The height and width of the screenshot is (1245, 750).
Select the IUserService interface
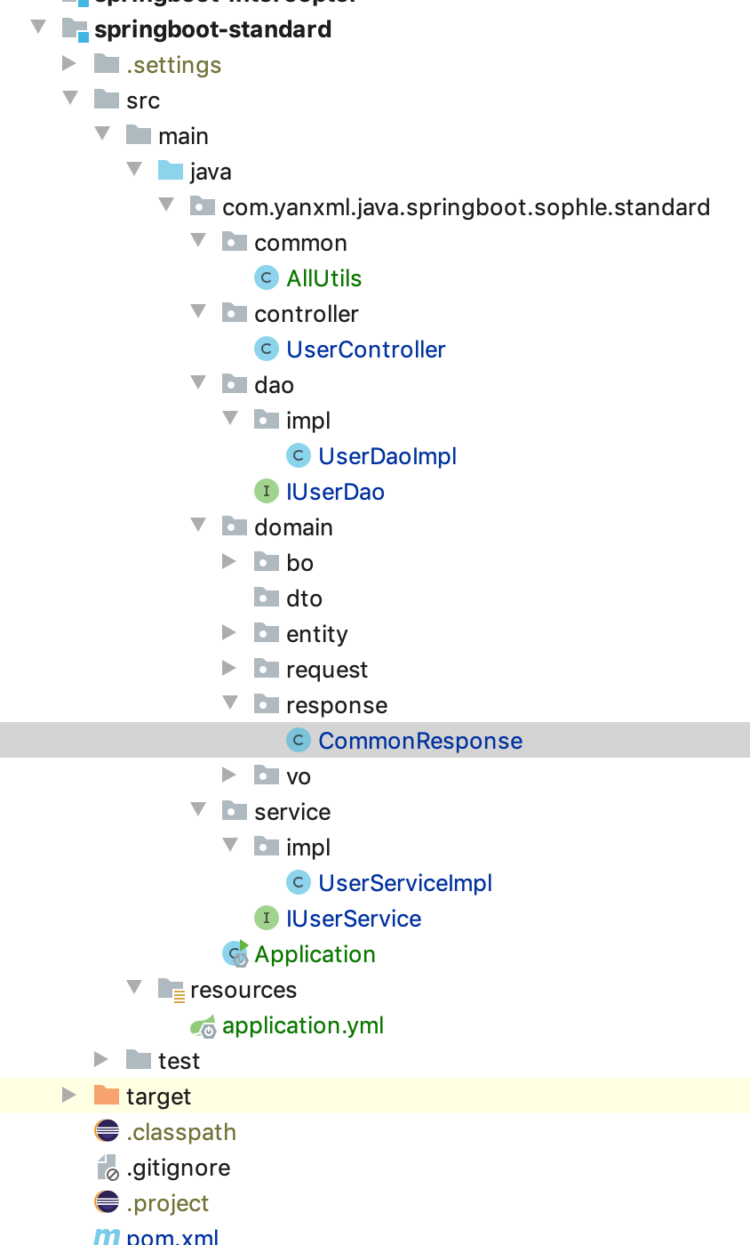coord(354,918)
